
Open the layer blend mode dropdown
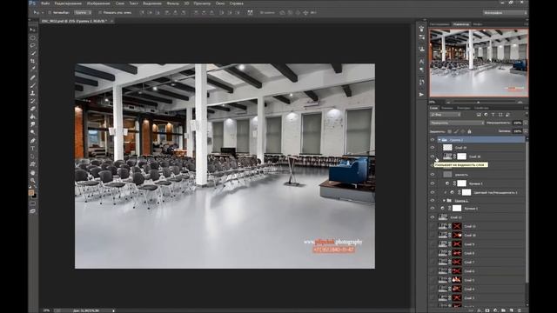coord(457,123)
